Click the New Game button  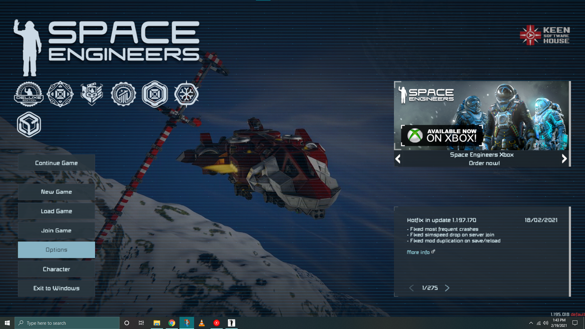tap(56, 192)
